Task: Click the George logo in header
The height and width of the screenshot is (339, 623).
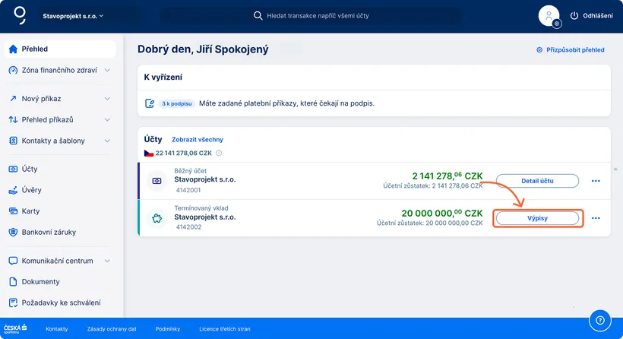Action: click(x=20, y=15)
